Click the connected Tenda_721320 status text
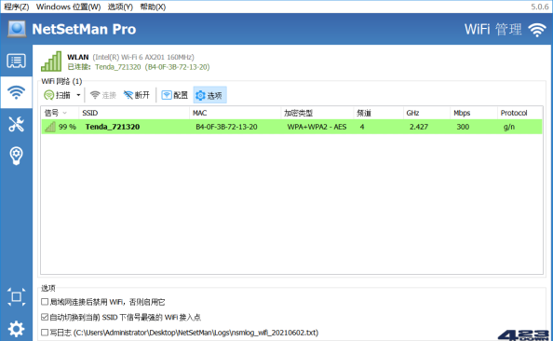This screenshot has width=553, height=341. [x=118, y=67]
